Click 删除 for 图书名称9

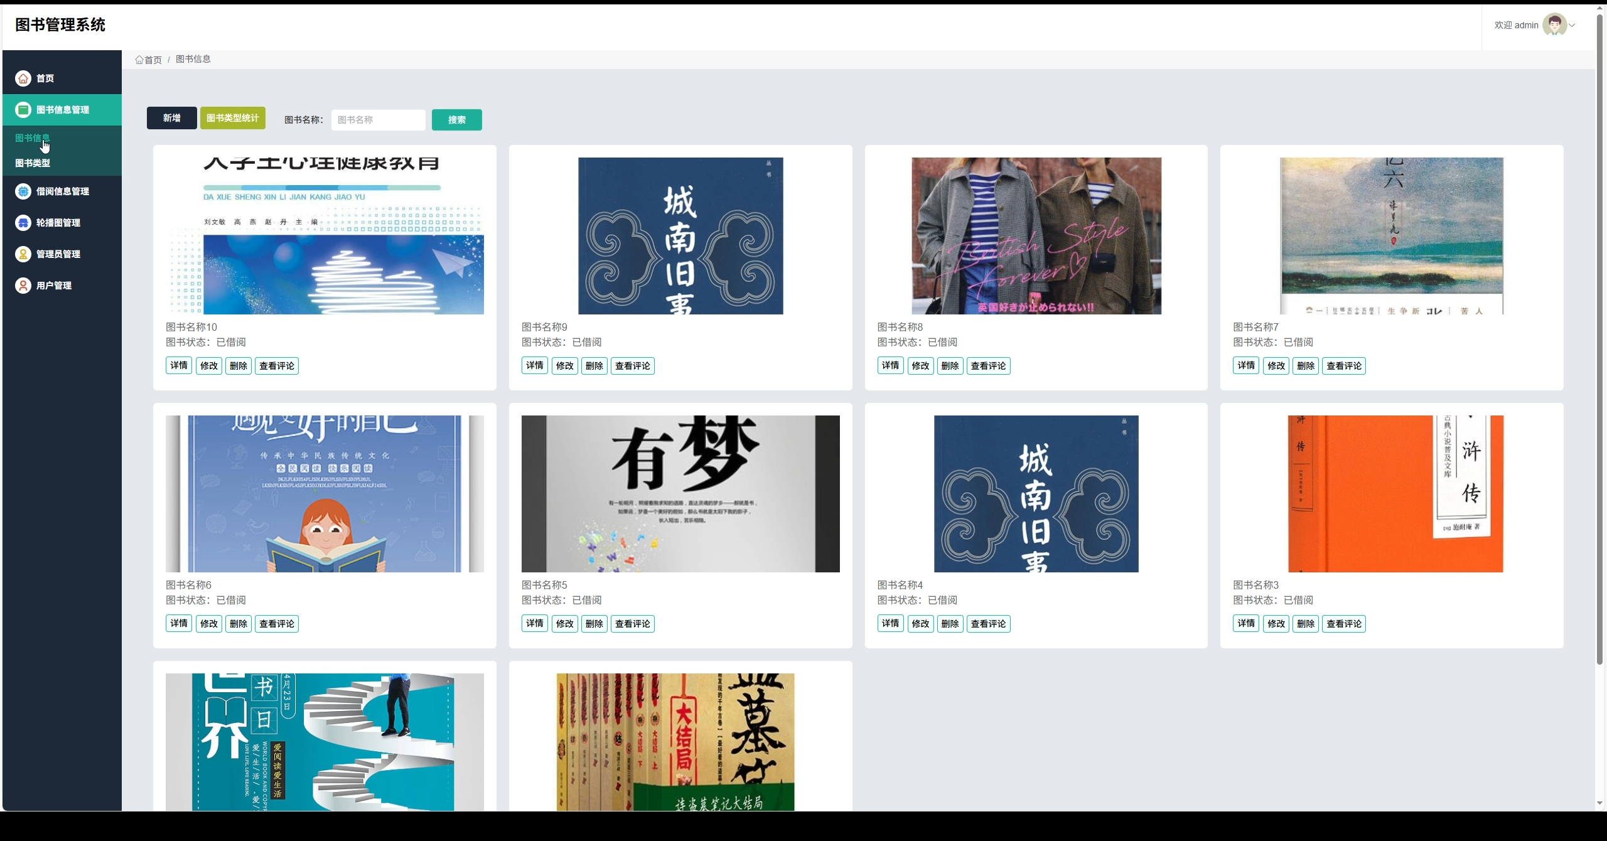click(594, 365)
